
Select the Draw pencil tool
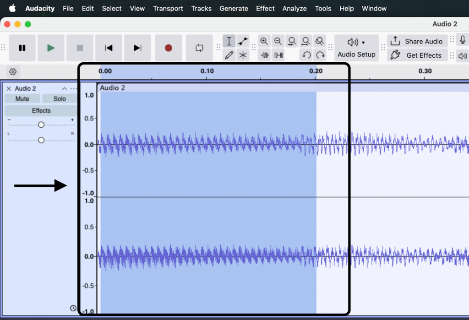point(229,55)
